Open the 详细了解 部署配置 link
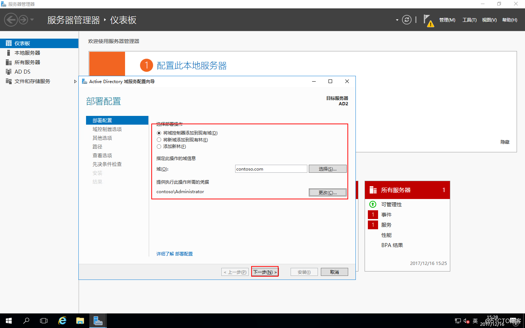 (175, 254)
